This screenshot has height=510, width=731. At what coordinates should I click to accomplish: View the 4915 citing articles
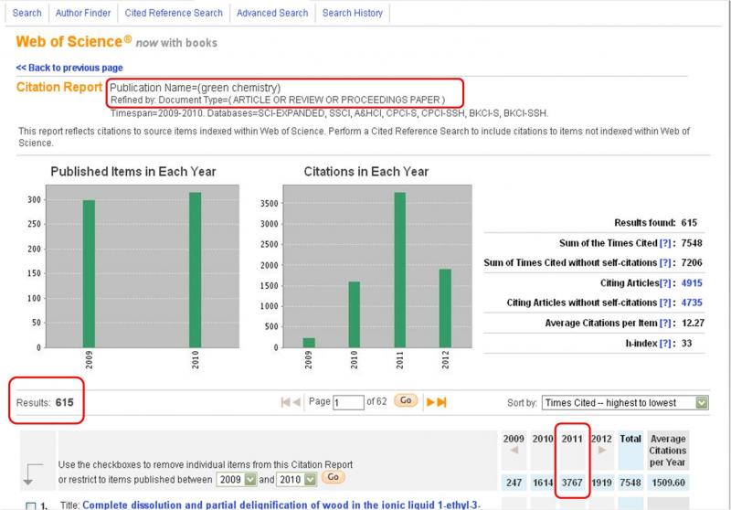pos(692,283)
